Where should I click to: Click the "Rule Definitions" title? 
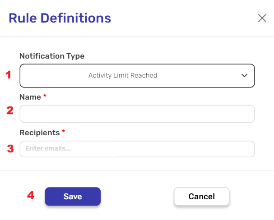coord(60,18)
